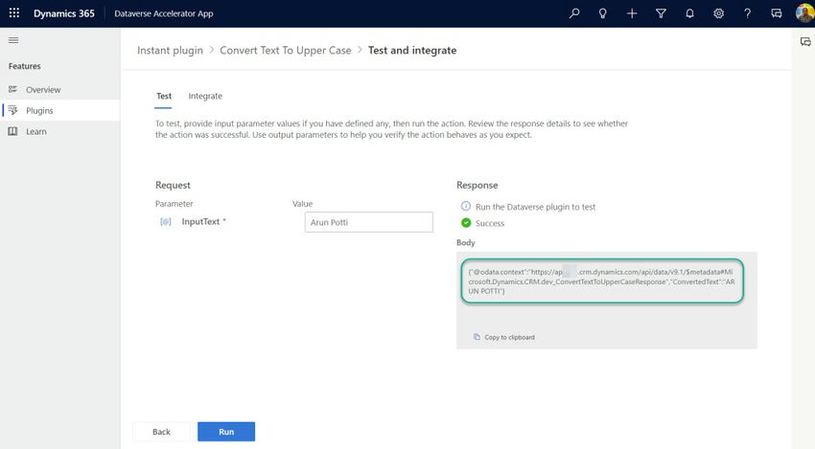Show notifications via the bell icon
This screenshot has height=449, width=815.
(689, 13)
